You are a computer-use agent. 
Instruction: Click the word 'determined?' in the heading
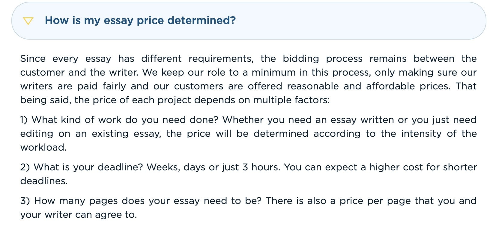pyautogui.click(x=202, y=20)
